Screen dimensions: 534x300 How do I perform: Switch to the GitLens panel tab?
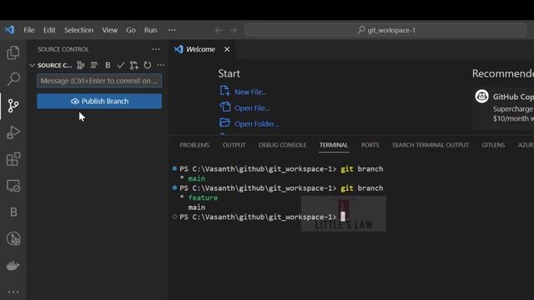493,145
